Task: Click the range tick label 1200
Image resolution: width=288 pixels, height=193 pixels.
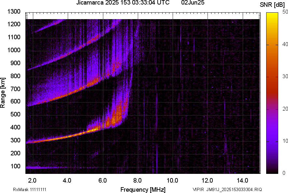Action: pyautogui.click(x=14, y=24)
